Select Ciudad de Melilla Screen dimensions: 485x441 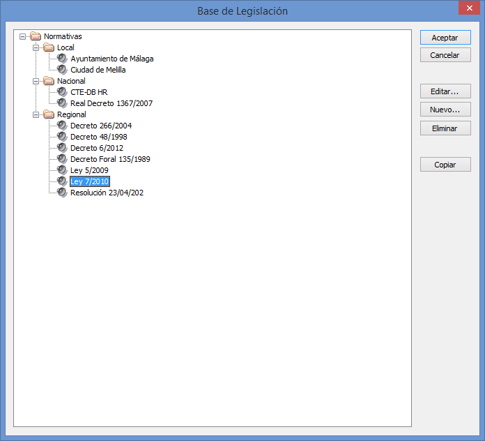98,70
